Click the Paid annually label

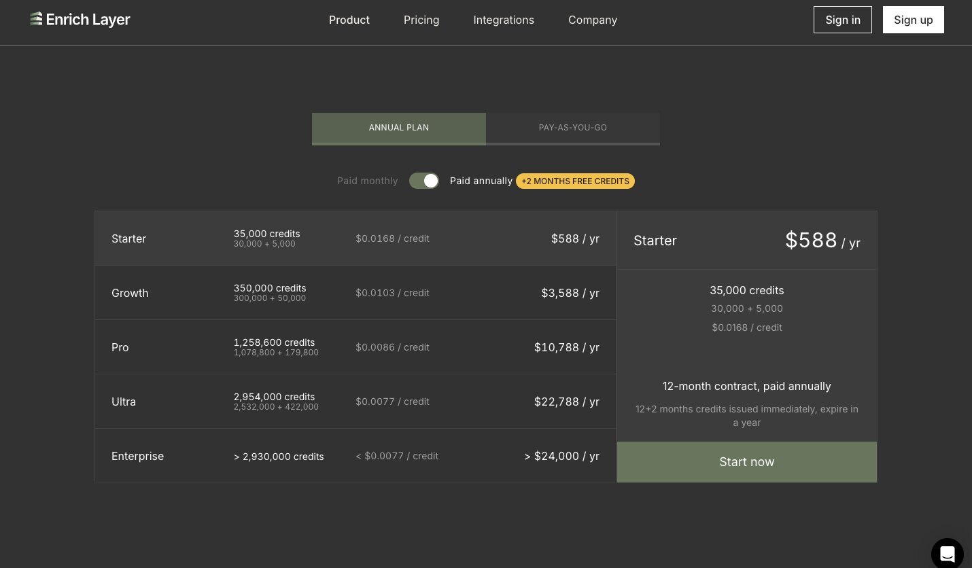click(481, 181)
